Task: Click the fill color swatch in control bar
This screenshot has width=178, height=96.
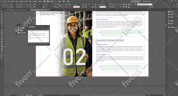Action: coord(69,4)
